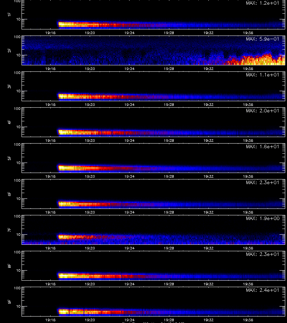
Task: Click the 4F panel axis label
Action: tap(9, 122)
